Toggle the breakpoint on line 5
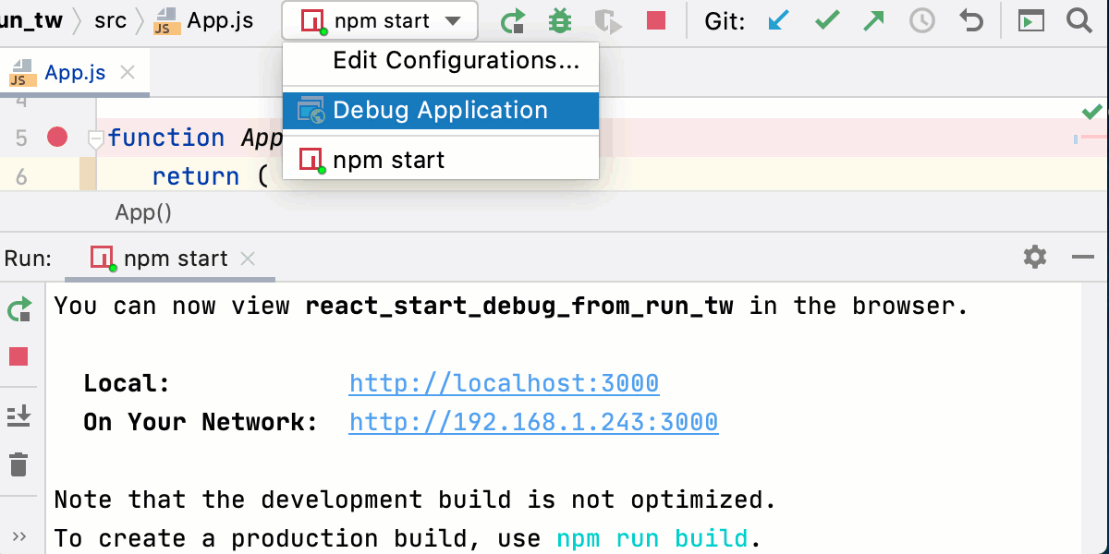Image resolution: width=1109 pixels, height=554 pixels. point(57,137)
